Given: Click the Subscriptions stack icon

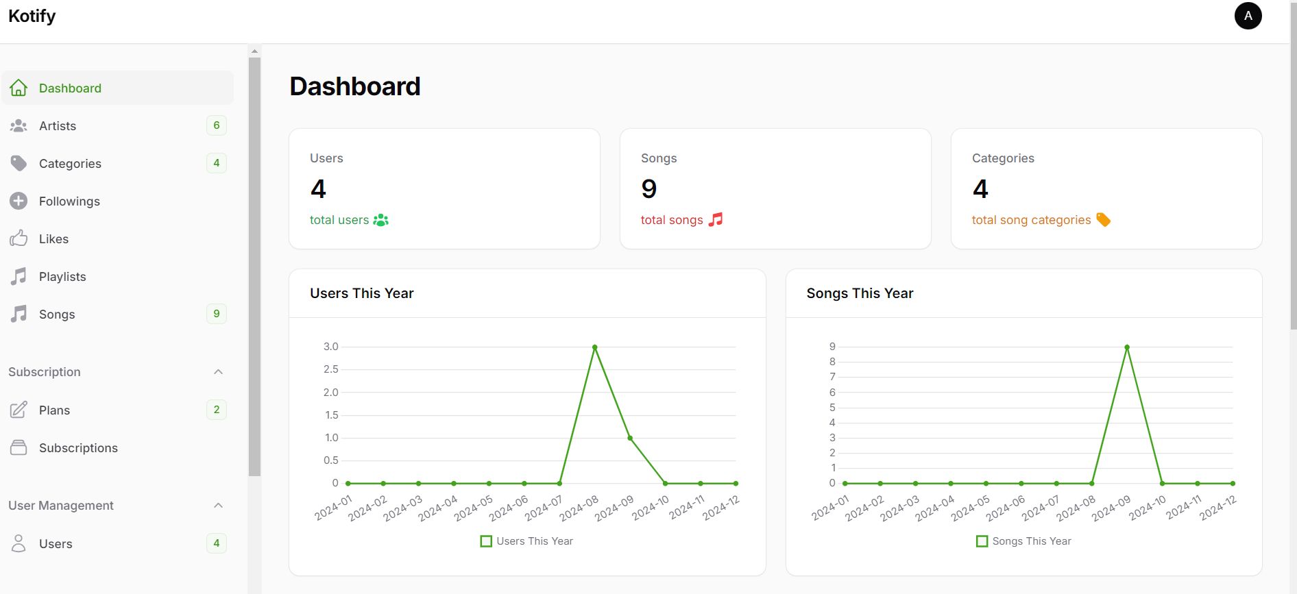Looking at the screenshot, I should [x=19, y=447].
